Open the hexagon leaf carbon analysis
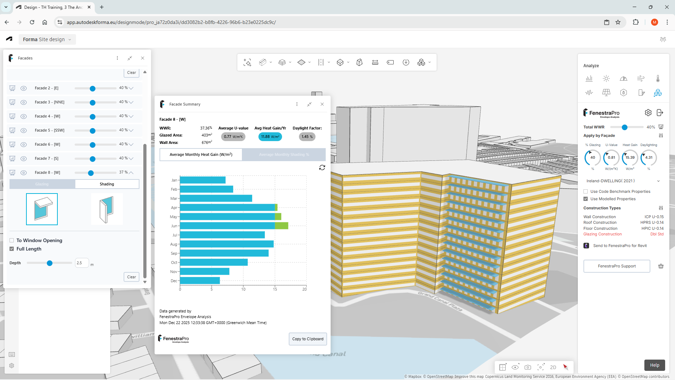Image resolution: width=675 pixels, height=380 pixels. 624,93
